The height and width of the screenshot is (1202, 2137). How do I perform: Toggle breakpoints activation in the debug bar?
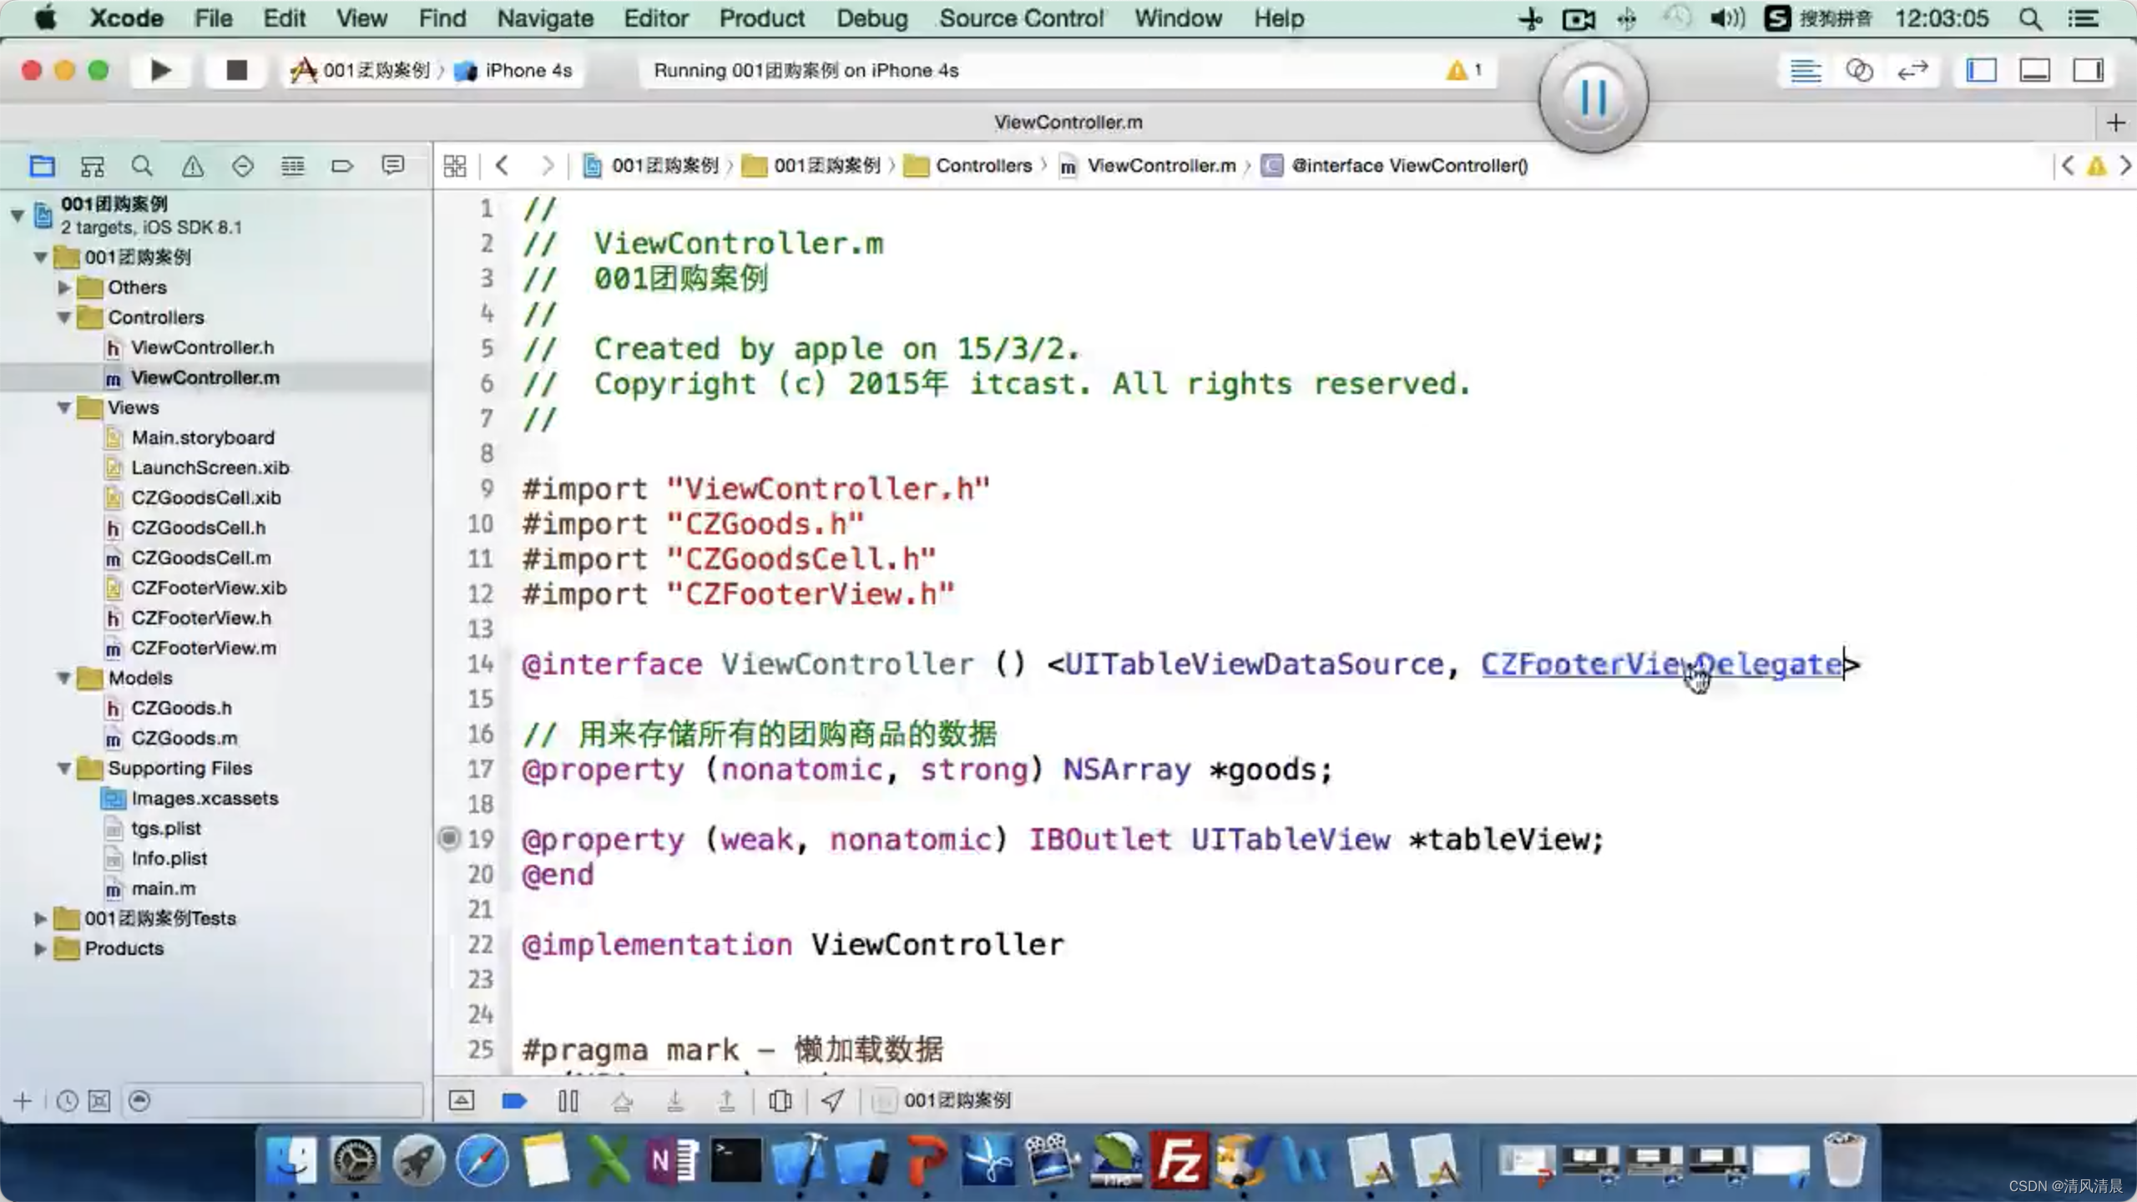pos(514,1101)
